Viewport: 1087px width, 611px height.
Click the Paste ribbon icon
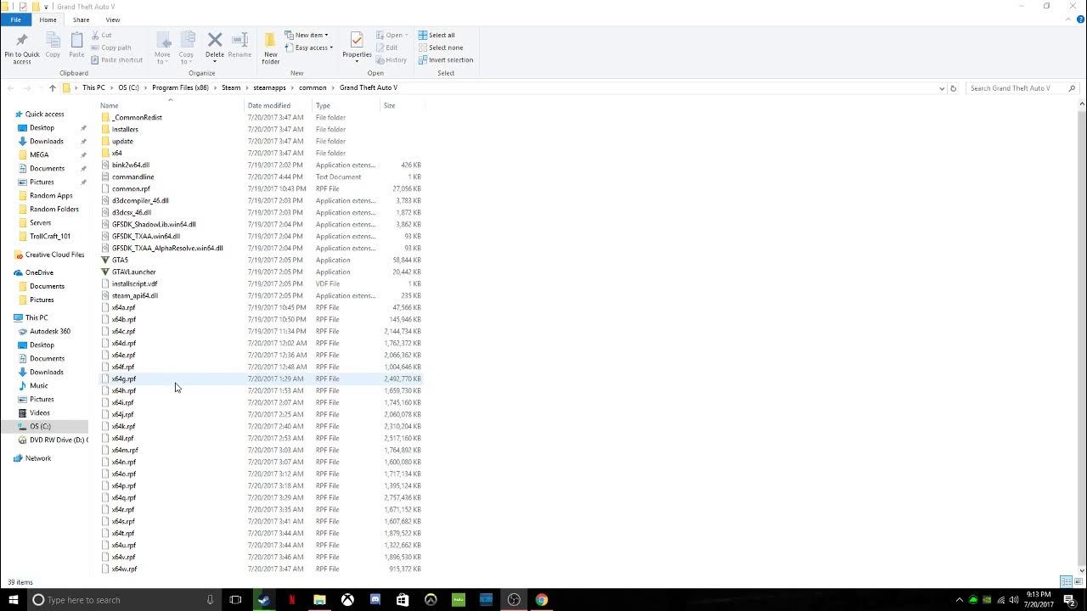click(x=76, y=46)
